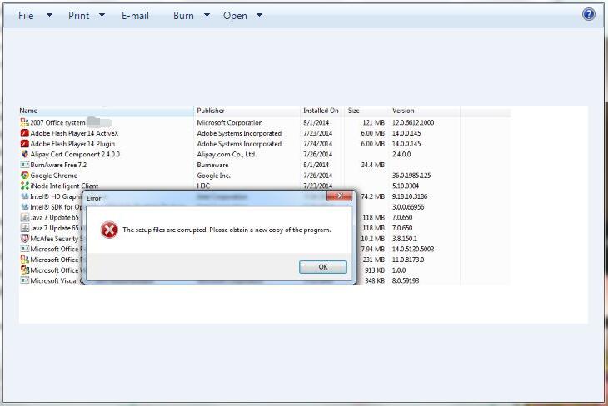Click the Intel SDK for OpenCL icon
The height and width of the screenshot is (406, 608).
[x=24, y=207]
